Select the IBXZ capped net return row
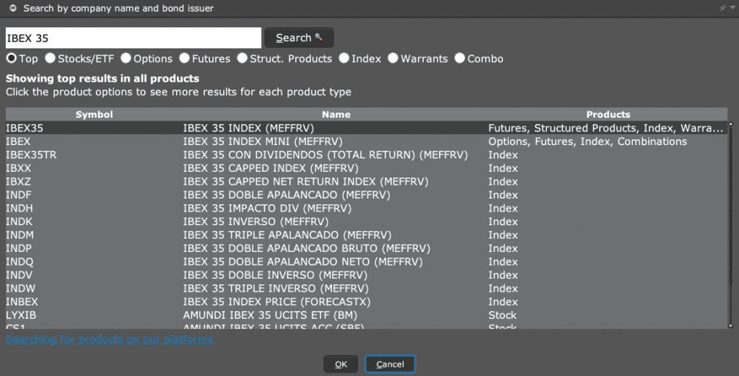Screen dimensions: 739x376 [367, 181]
